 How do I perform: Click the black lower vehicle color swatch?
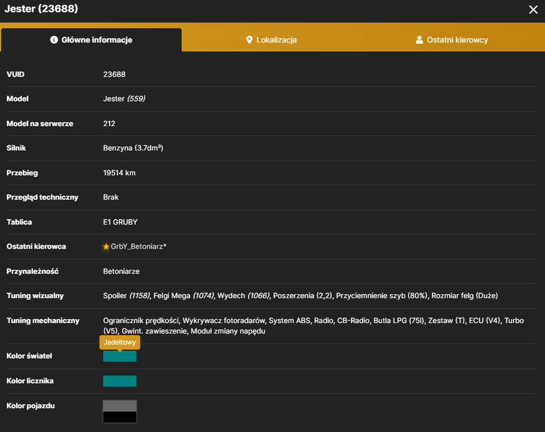tap(120, 417)
